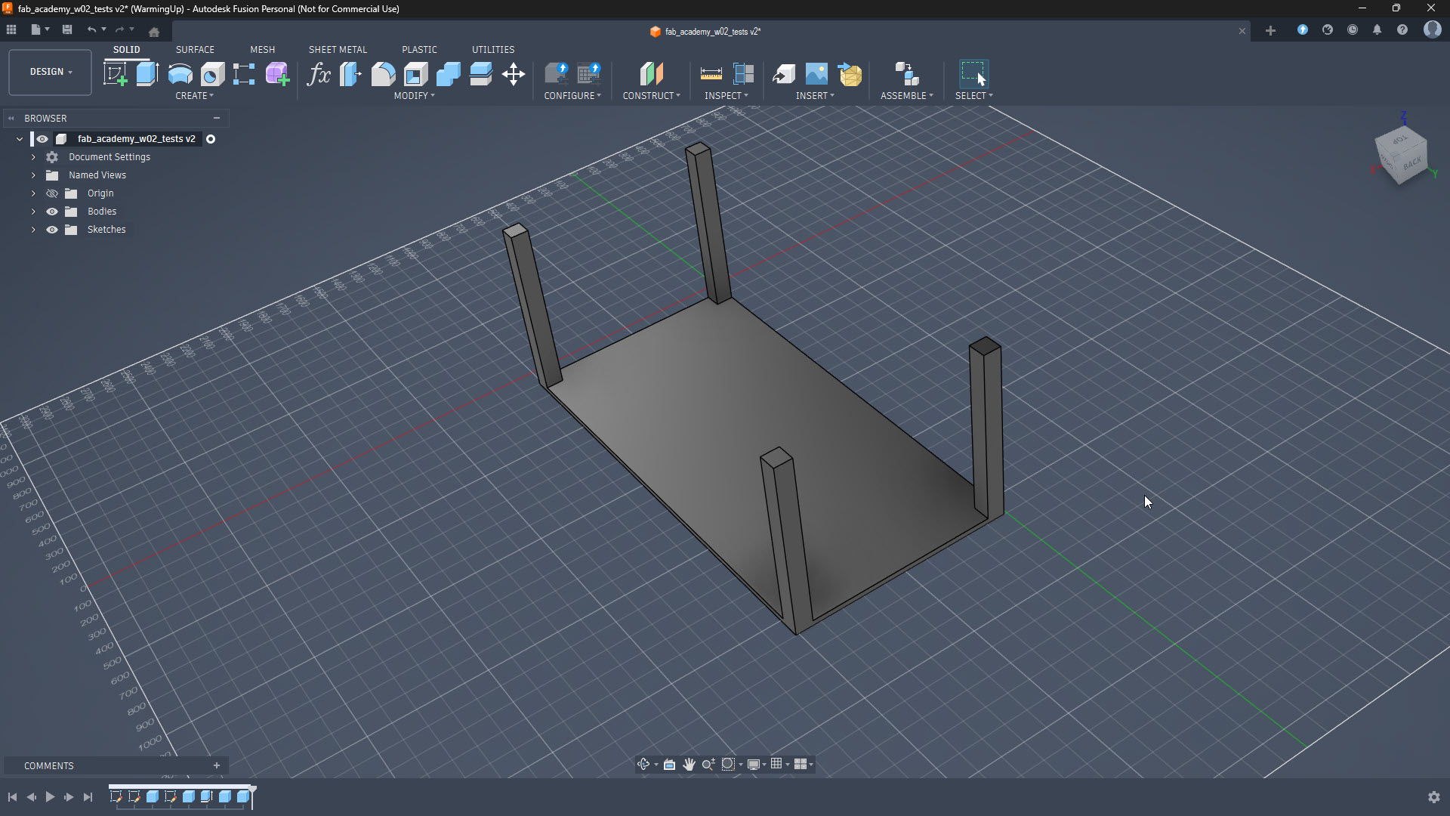Viewport: 1450px width, 816px height.
Task: Click the ViewCube BACK face
Action: [1412, 163]
